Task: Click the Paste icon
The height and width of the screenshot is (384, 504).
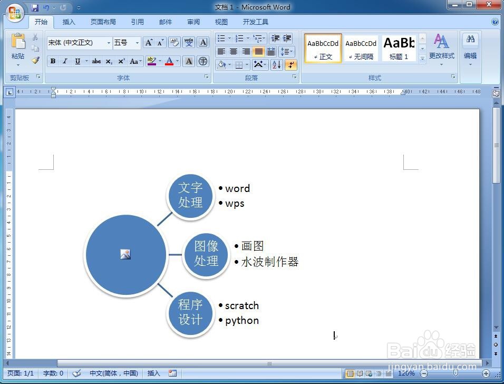Action: pos(18,42)
